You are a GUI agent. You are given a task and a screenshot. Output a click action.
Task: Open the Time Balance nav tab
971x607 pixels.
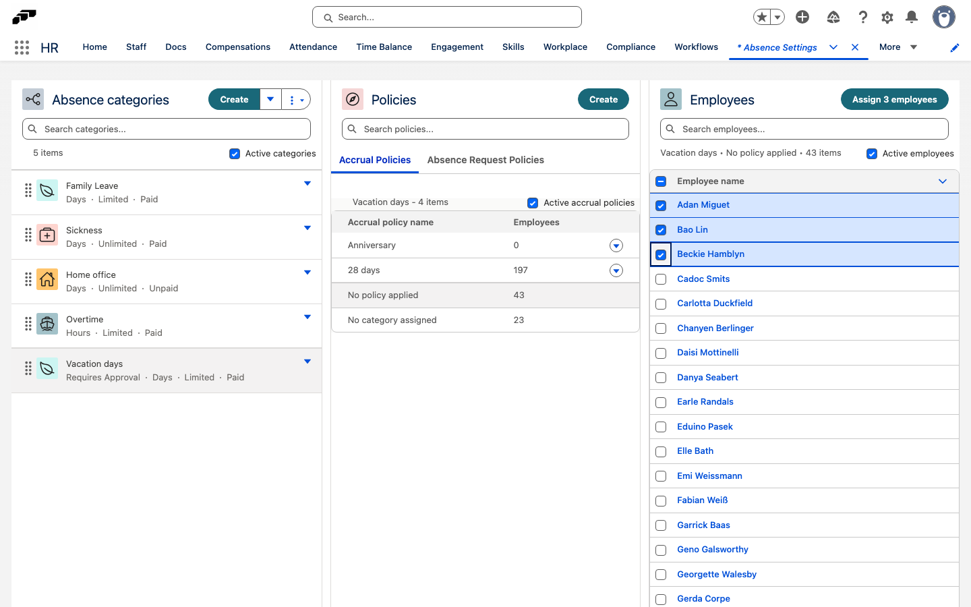click(x=384, y=47)
